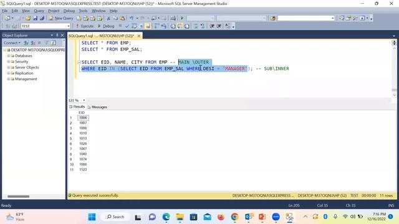Screen dimensions: 399x224
Task: Open the Connect dropdown in Object Explorer
Action: pos(12,43)
